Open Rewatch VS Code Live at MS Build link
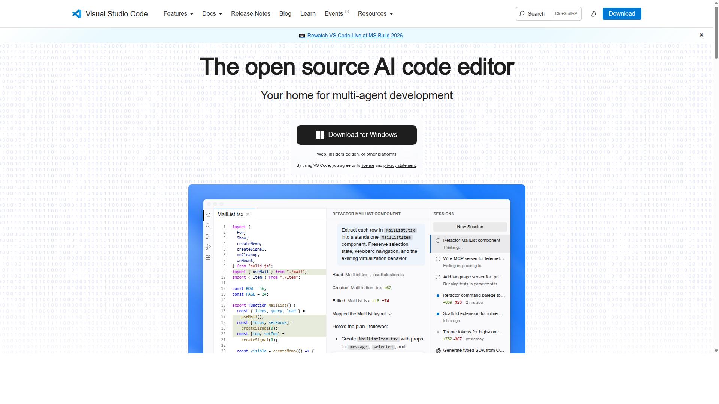Viewport: 719px width, 404px height. pyautogui.click(x=355, y=36)
